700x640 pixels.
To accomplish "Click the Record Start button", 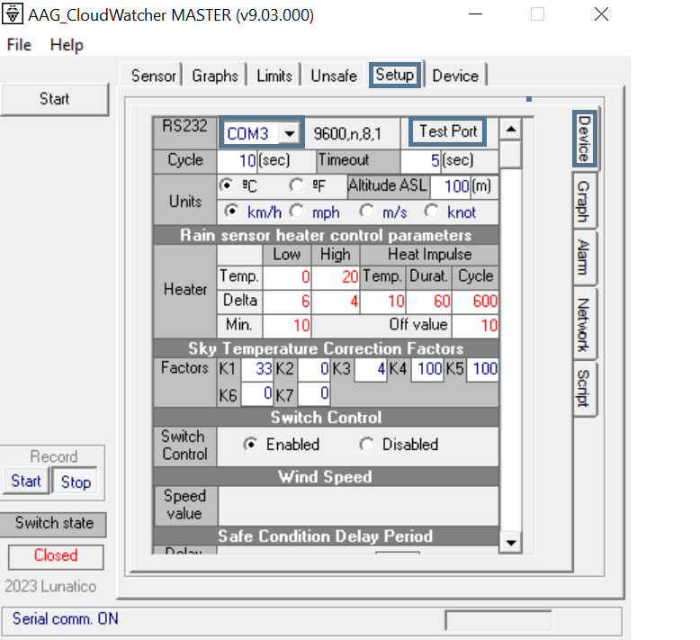I will (x=26, y=481).
